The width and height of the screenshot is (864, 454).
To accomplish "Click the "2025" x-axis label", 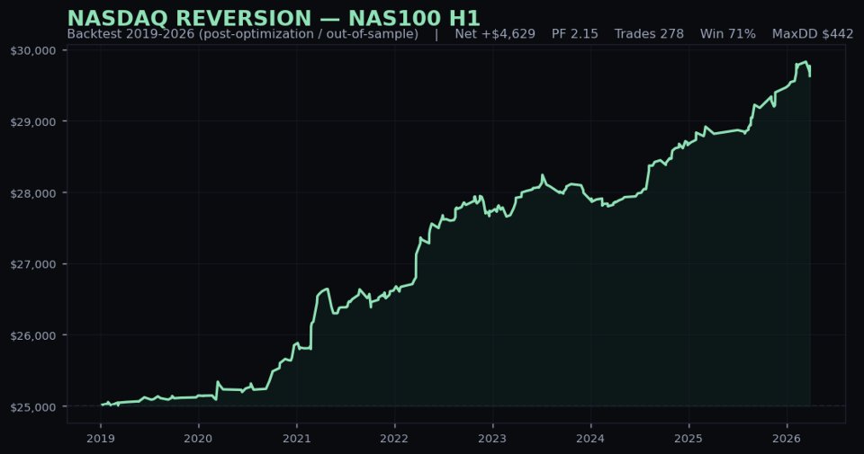I will (x=688, y=439).
